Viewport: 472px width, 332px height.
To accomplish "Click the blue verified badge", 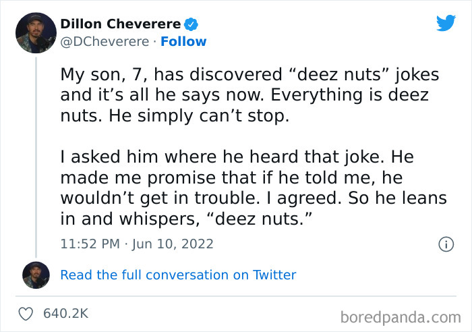I will coord(191,24).
